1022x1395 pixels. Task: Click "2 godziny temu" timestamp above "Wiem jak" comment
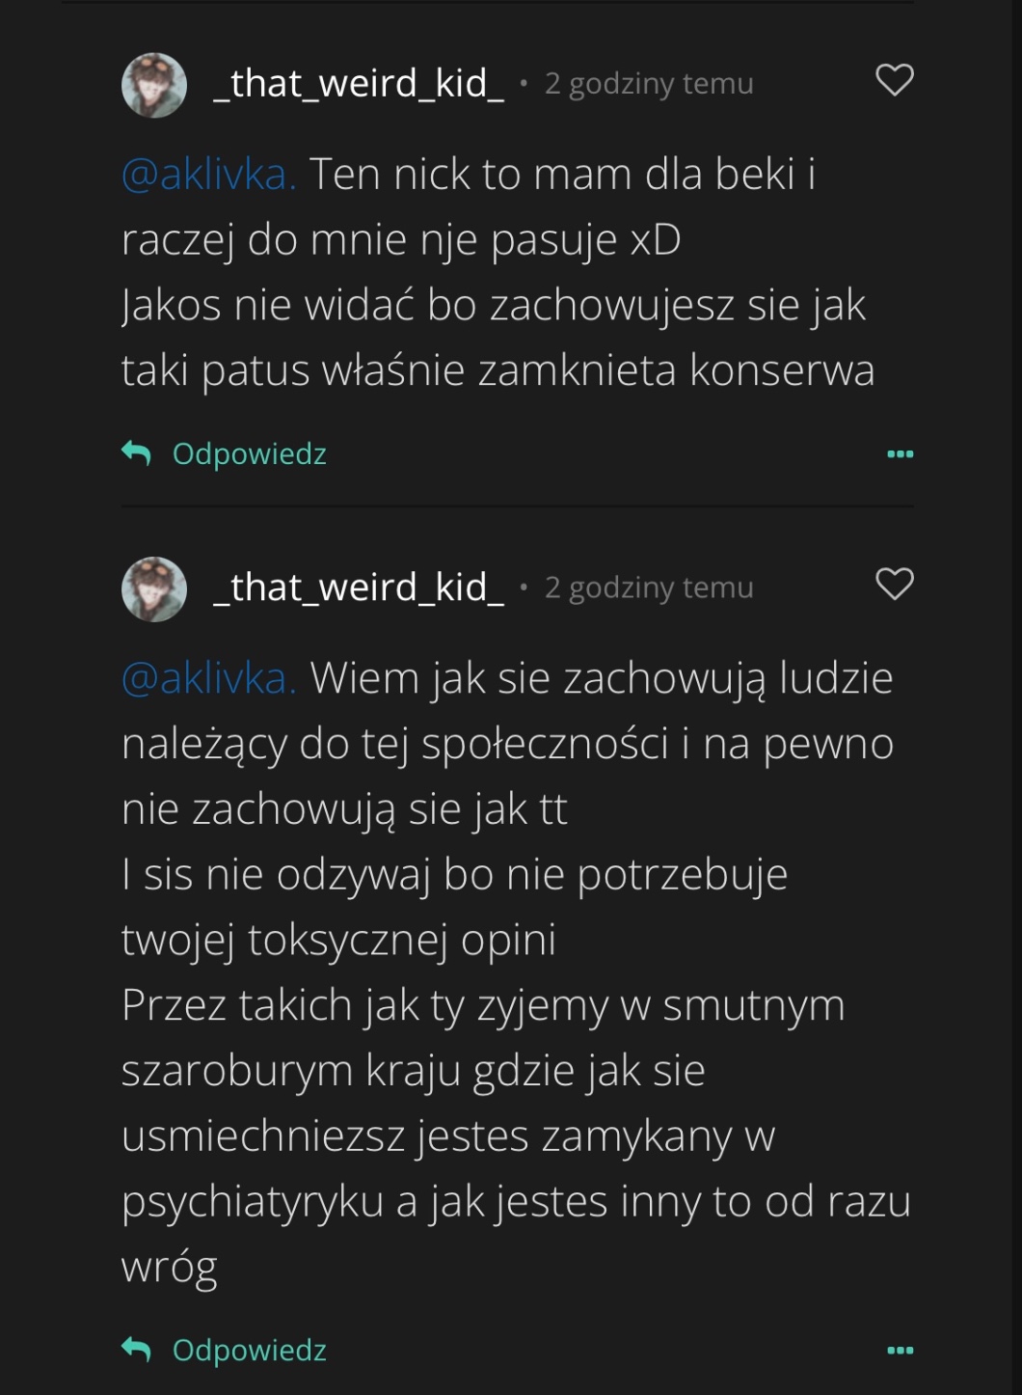click(x=648, y=588)
